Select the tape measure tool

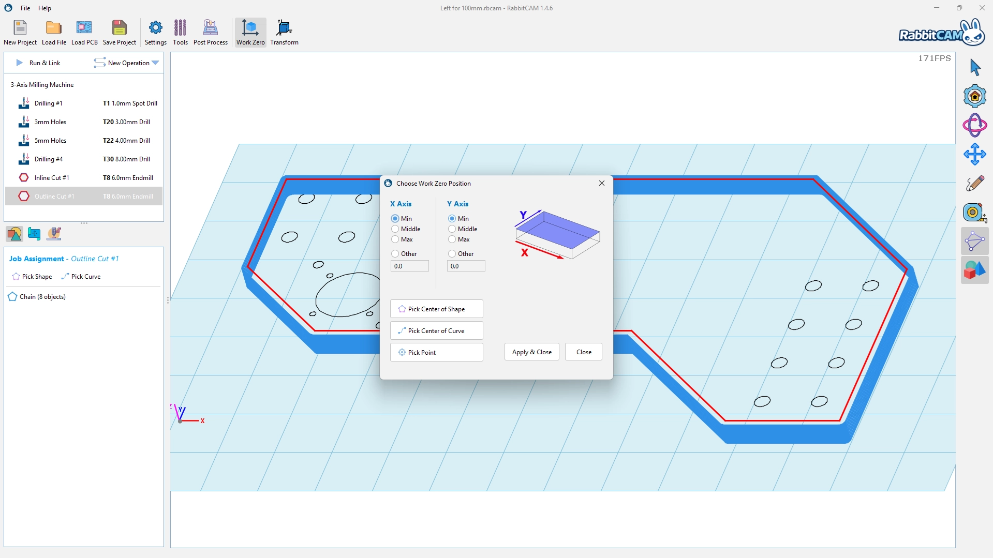[975, 212]
